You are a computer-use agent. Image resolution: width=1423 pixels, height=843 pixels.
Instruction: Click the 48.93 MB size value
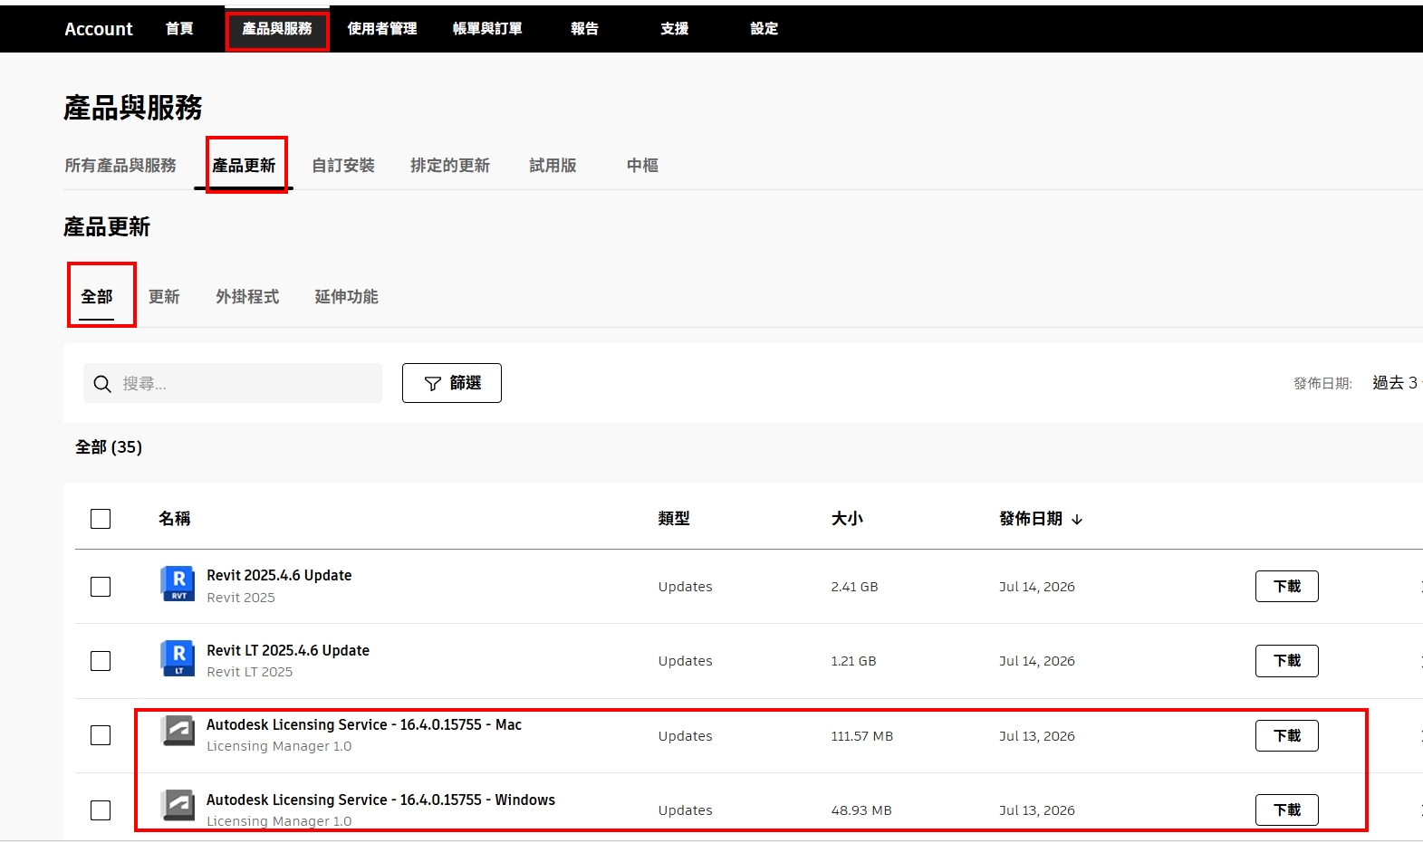(861, 810)
